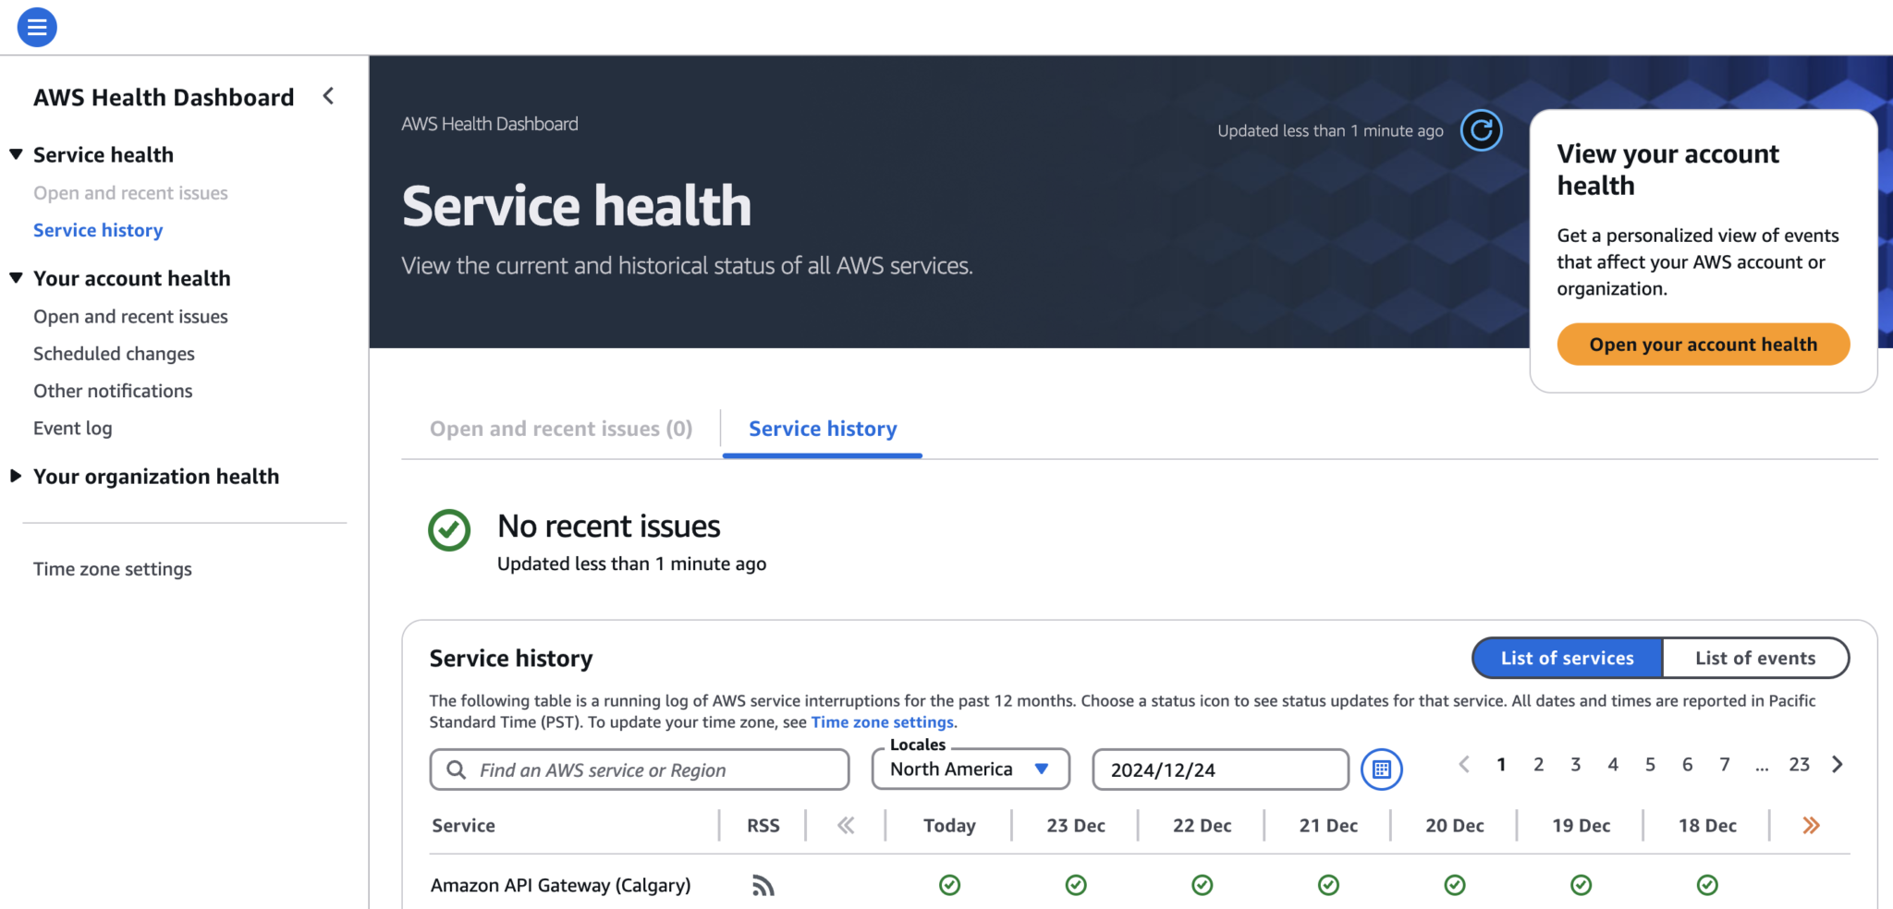
Task: Click the rewind chevrons next to the RSS column
Action: click(x=844, y=825)
